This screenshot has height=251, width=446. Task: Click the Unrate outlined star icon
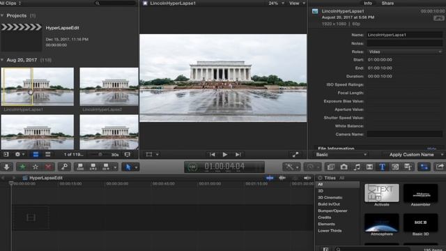[x=36, y=167]
